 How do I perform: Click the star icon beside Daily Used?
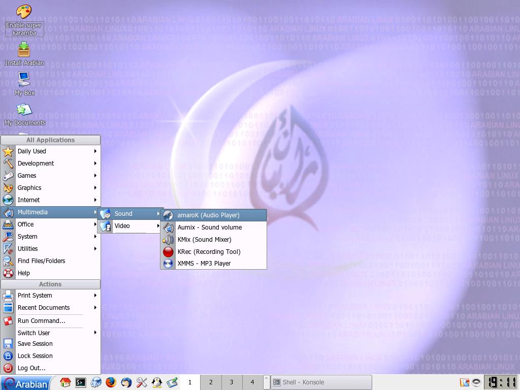[x=8, y=151]
